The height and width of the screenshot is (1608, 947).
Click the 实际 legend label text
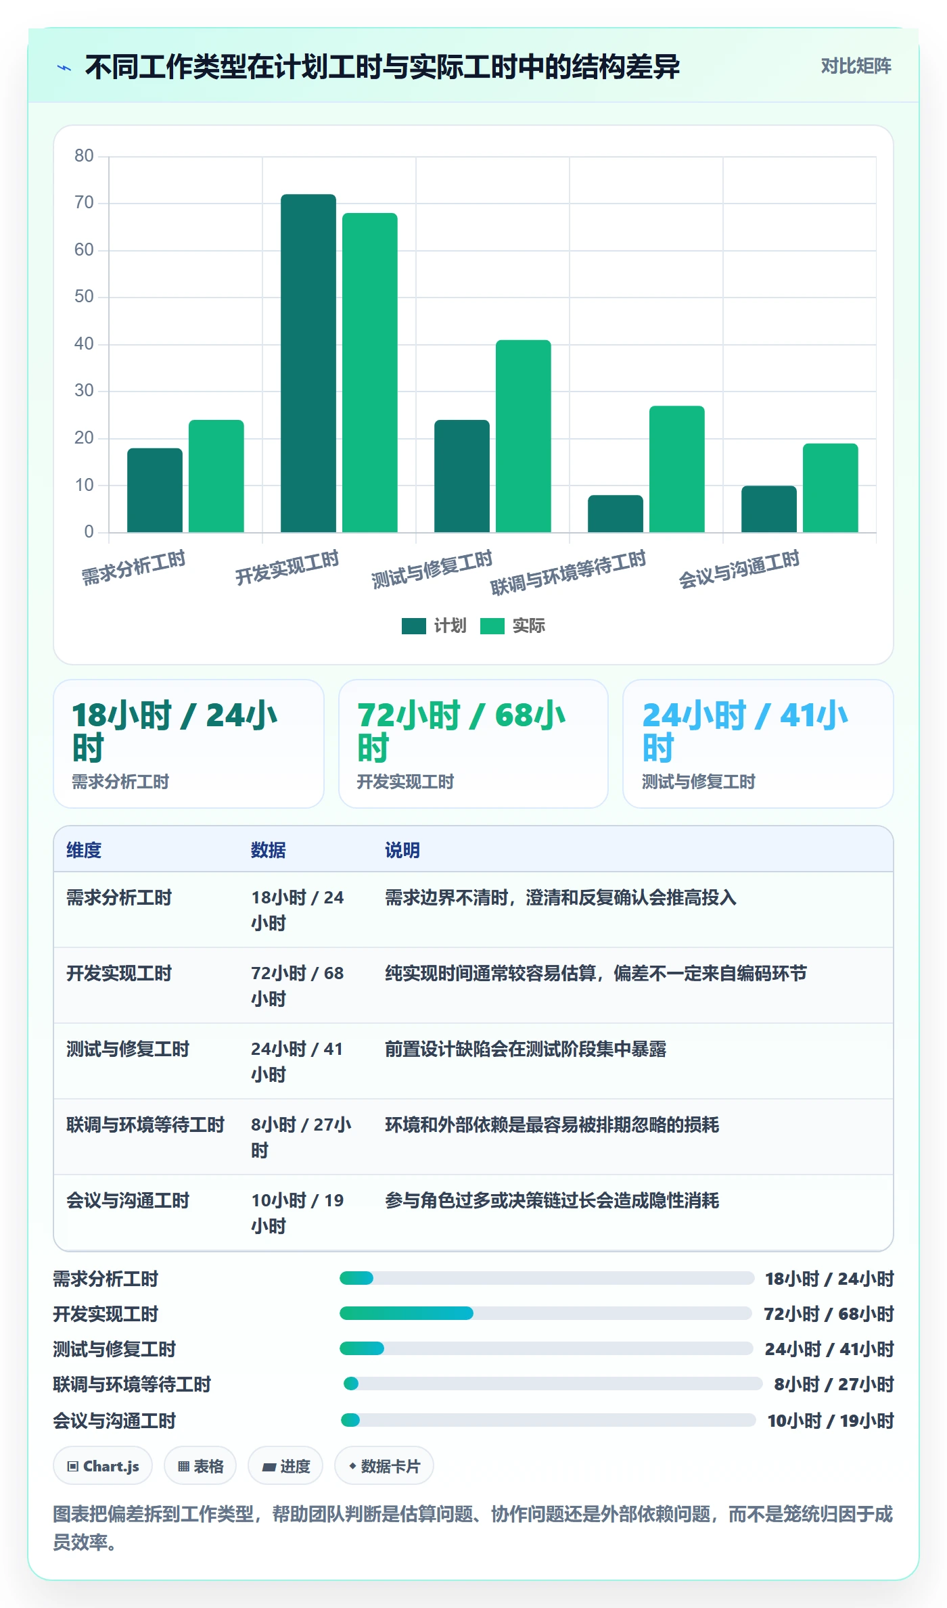coord(528,626)
